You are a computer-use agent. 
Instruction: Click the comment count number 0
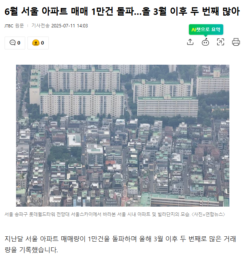pyautogui.click(x=19, y=43)
